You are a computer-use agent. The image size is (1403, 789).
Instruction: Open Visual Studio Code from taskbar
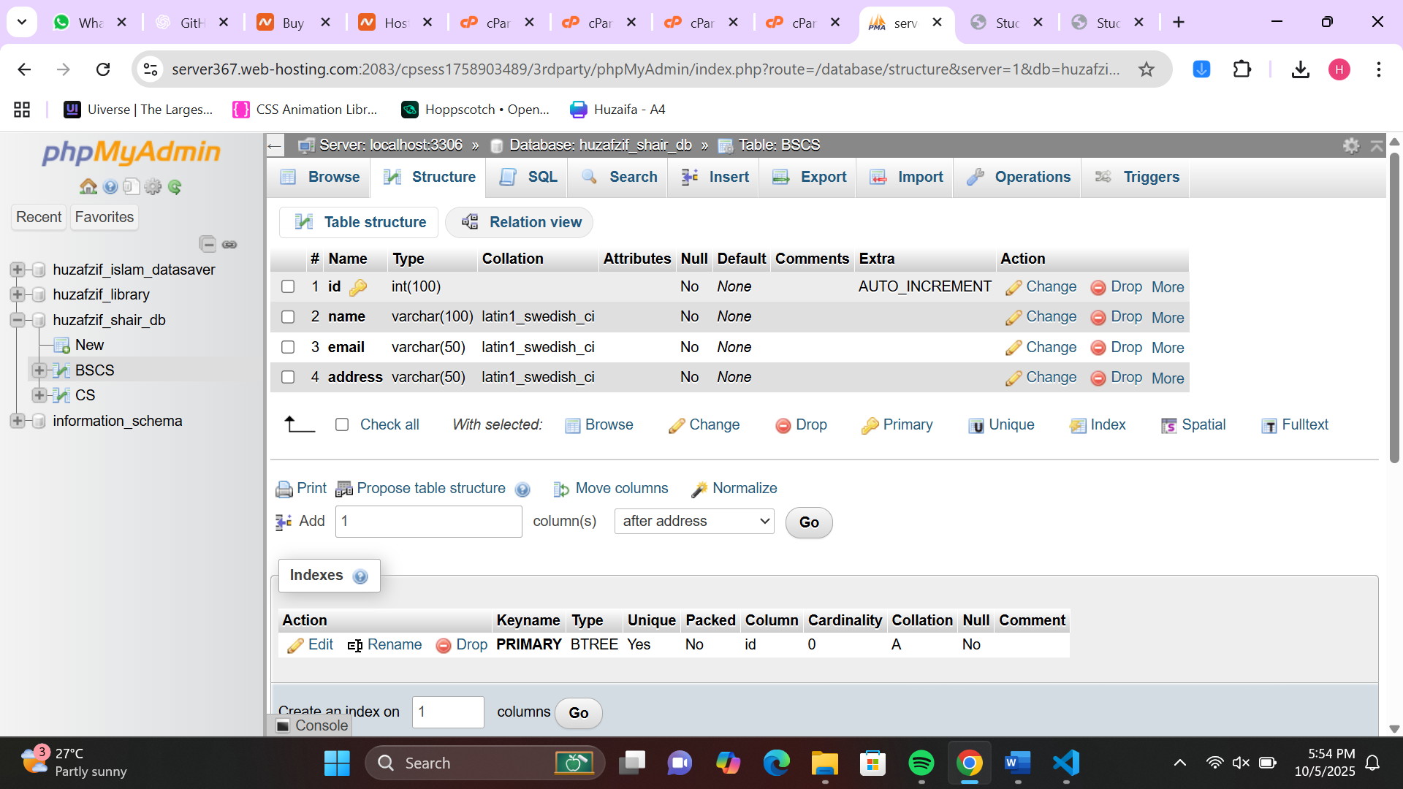point(1066,763)
